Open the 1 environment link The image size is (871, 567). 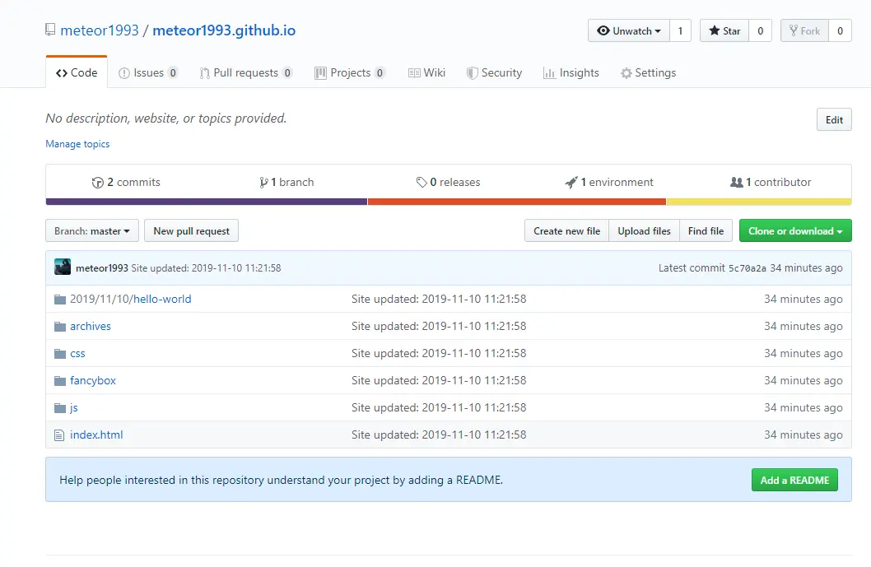pos(609,182)
